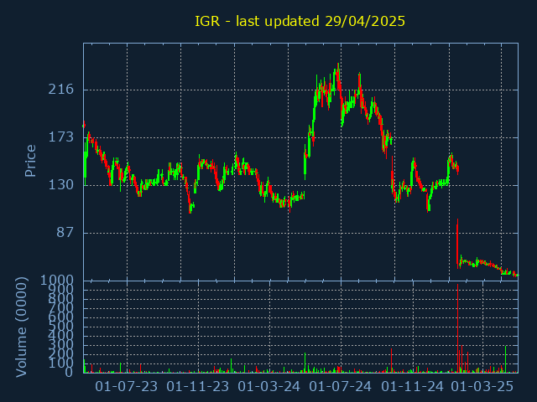This screenshot has width=537, height=402.
Task: Click the price level label 216
Action: (61, 90)
